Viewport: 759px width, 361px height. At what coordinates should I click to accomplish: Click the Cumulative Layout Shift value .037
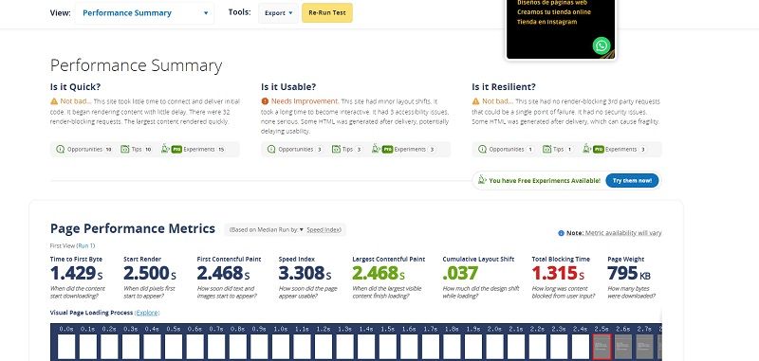tap(460, 274)
